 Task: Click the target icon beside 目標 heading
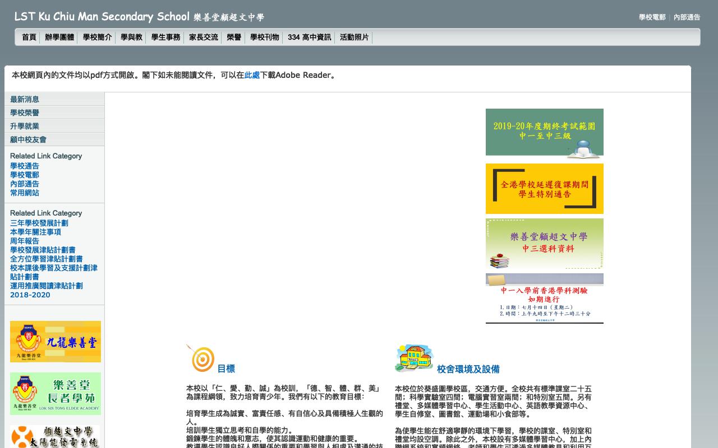(201, 358)
